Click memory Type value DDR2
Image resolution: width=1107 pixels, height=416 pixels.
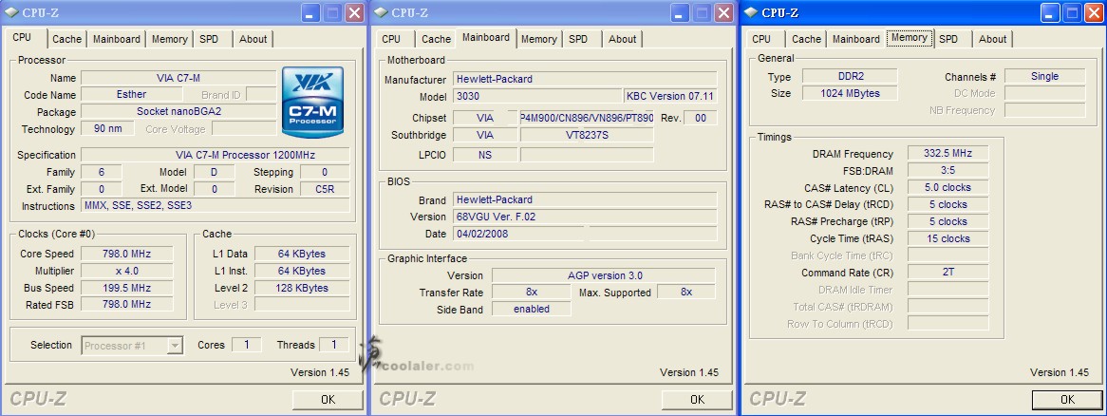click(x=850, y=76)
